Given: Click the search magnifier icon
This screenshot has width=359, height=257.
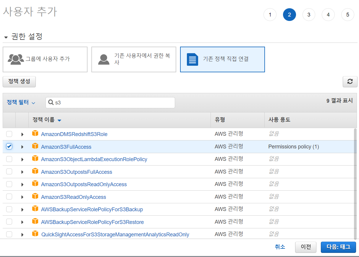Looking at the screenshot, I should point(51,102).
